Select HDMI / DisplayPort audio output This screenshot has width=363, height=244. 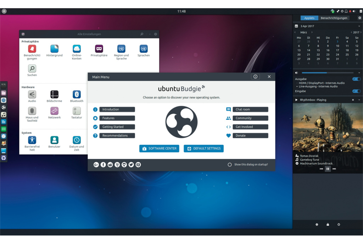[x=322, y=83]
